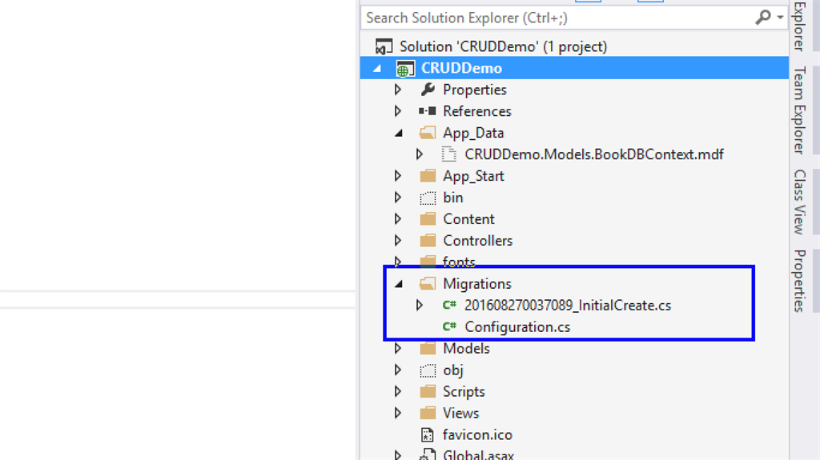The height and width of the screenshot is (460, 820).
Task: Click the BookDBContext.mdf file icon
Action: click(x=448, y=154)
